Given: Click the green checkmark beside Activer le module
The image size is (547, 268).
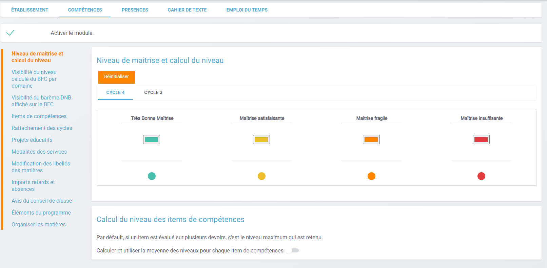Looking at the screenshot, I should coord(11,33).
